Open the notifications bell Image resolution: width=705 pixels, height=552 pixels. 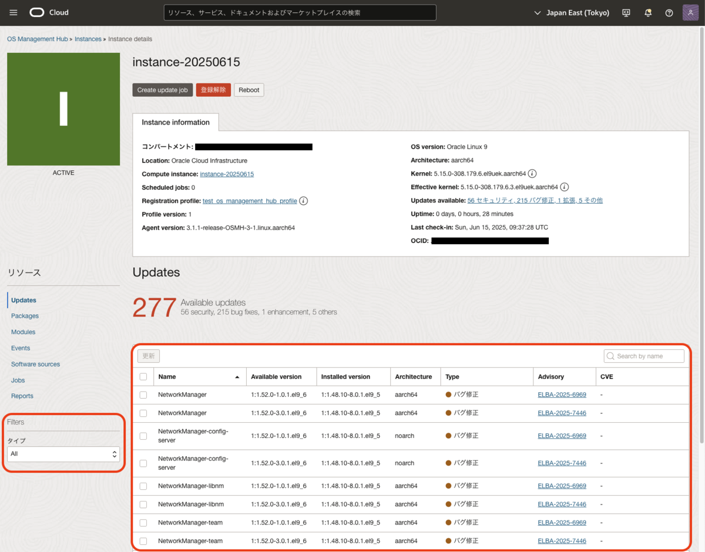click(x=648, y=12)
